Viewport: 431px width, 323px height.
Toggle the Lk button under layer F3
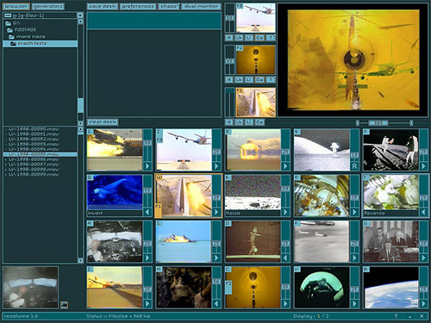click(239, 38)
